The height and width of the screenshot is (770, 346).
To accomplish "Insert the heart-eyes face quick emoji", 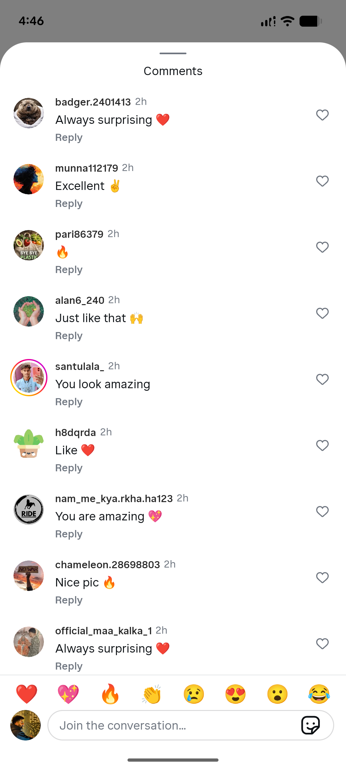I will click(x=235, y=694).
